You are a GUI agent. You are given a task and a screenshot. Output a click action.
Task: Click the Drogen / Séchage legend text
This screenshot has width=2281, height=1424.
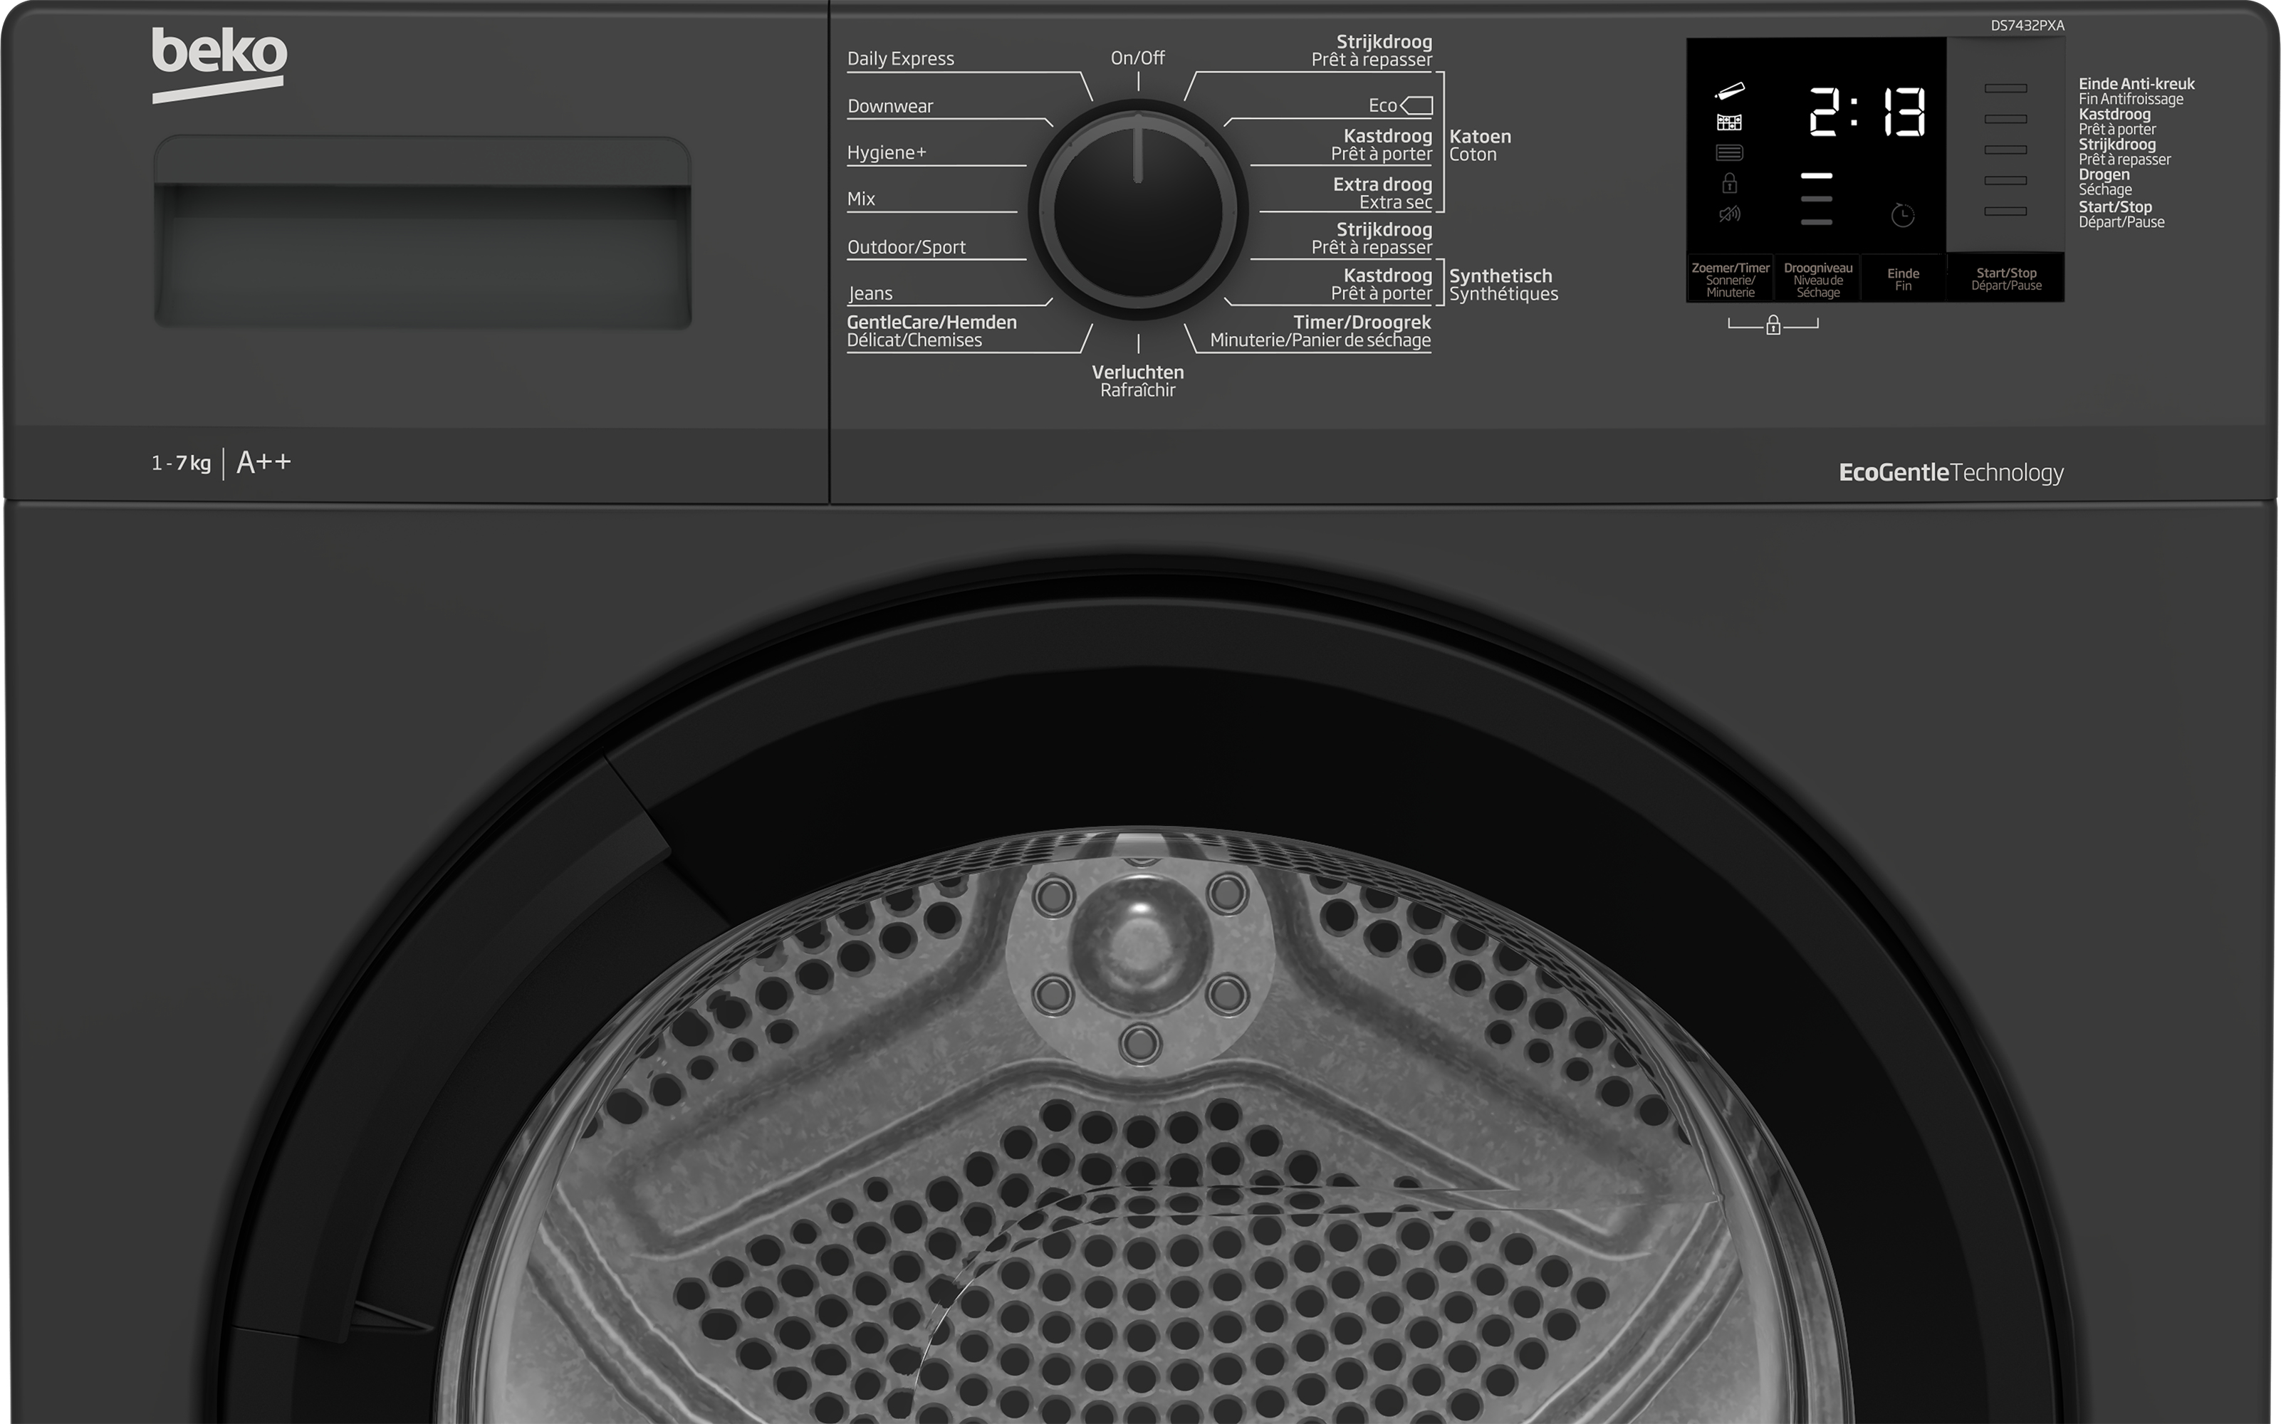tap(2105, 182)
